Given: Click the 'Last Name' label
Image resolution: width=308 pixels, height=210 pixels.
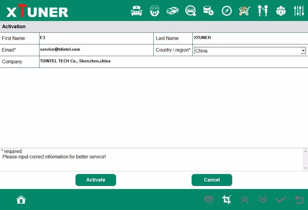Looking at the screenshot, I should [x=167, y=38].
